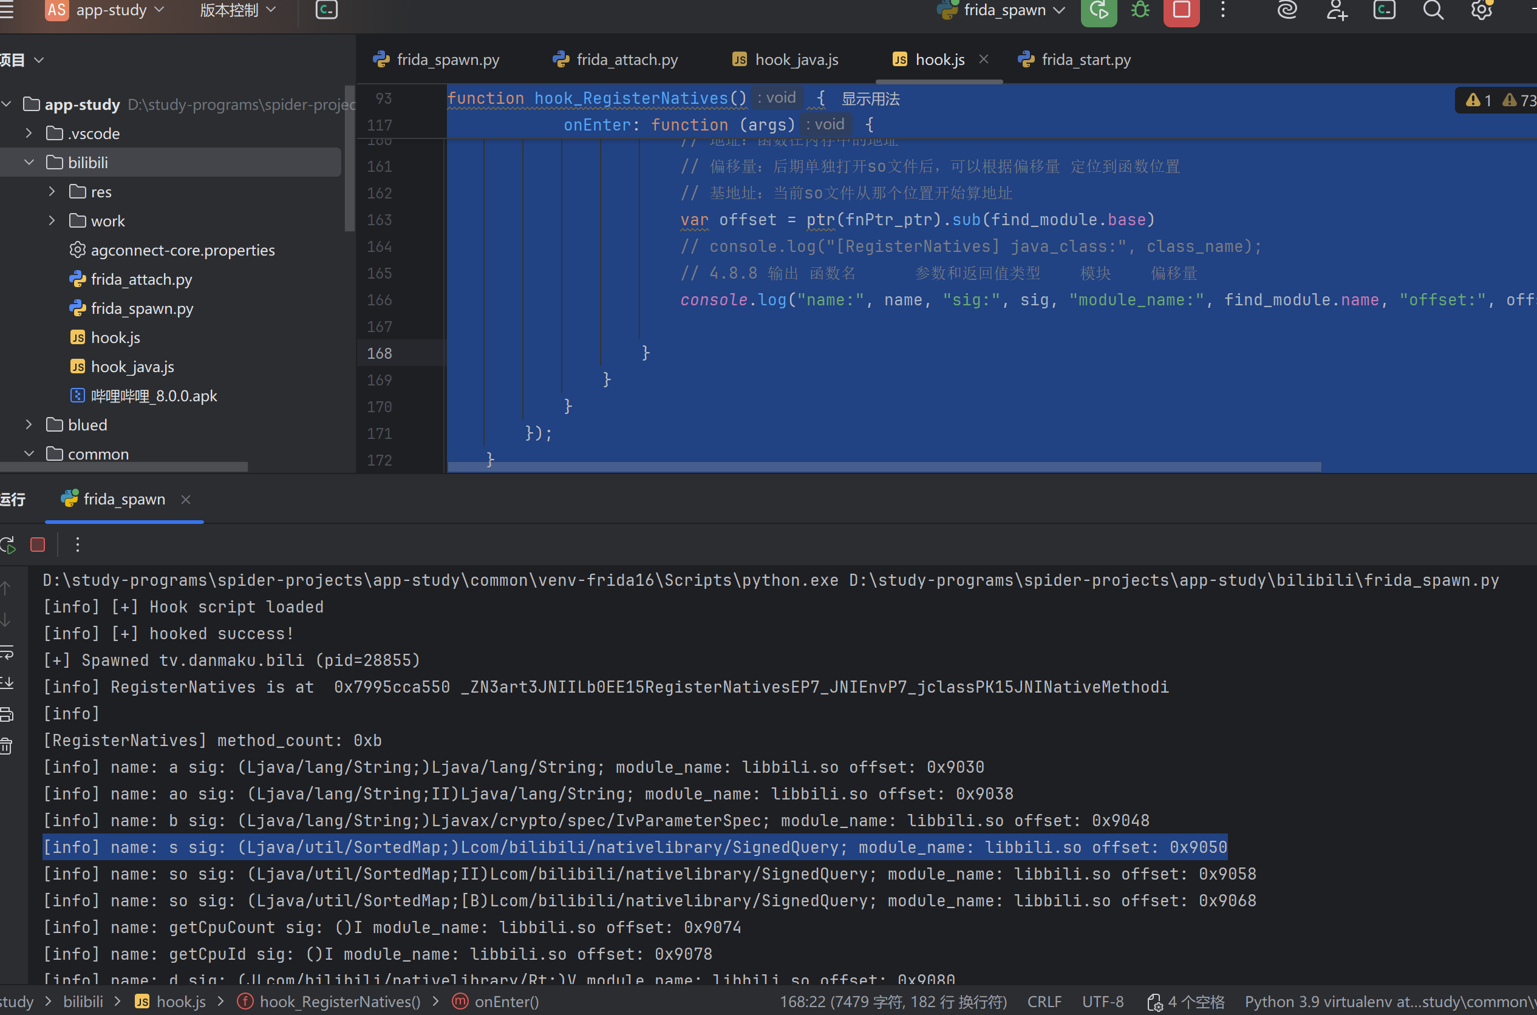Expand the blued folder

point(29,425)
